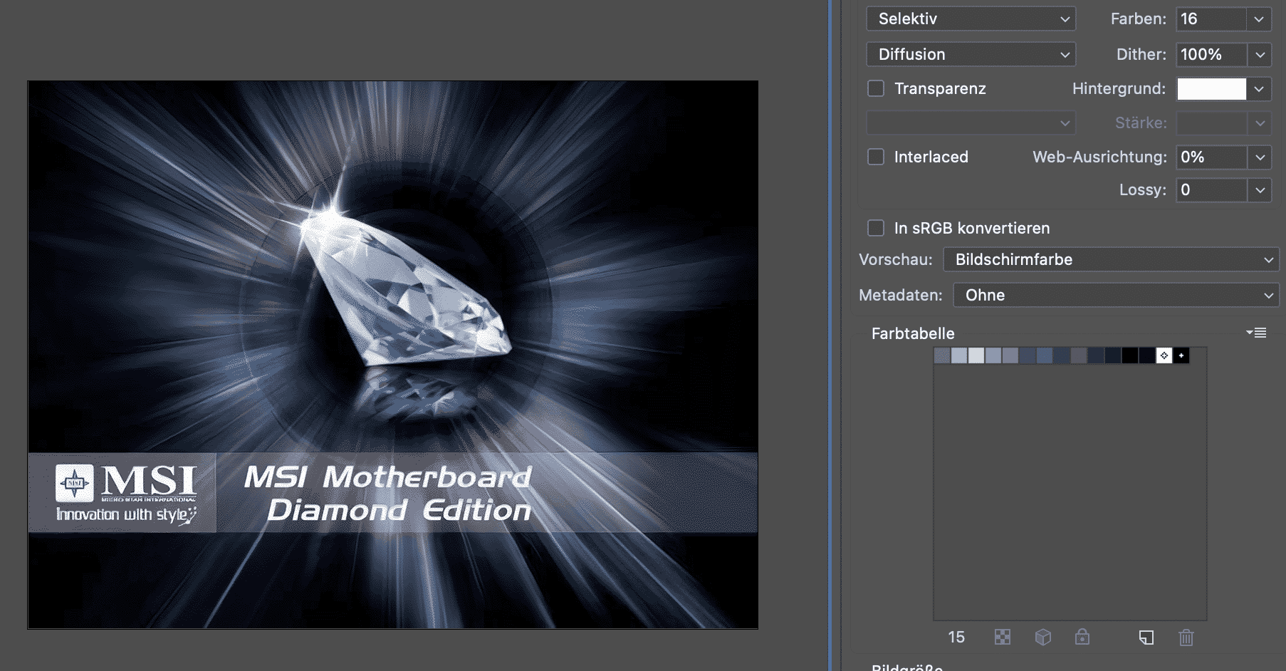This screenshot has width=1286, height=671.
Task: Click the web-safe shift cube icon
Action: [x=1042, y=637]
